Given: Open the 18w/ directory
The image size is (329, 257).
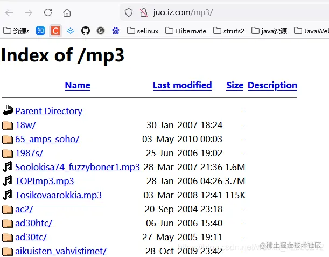Looking at the screenshot, I should [25, 125].
